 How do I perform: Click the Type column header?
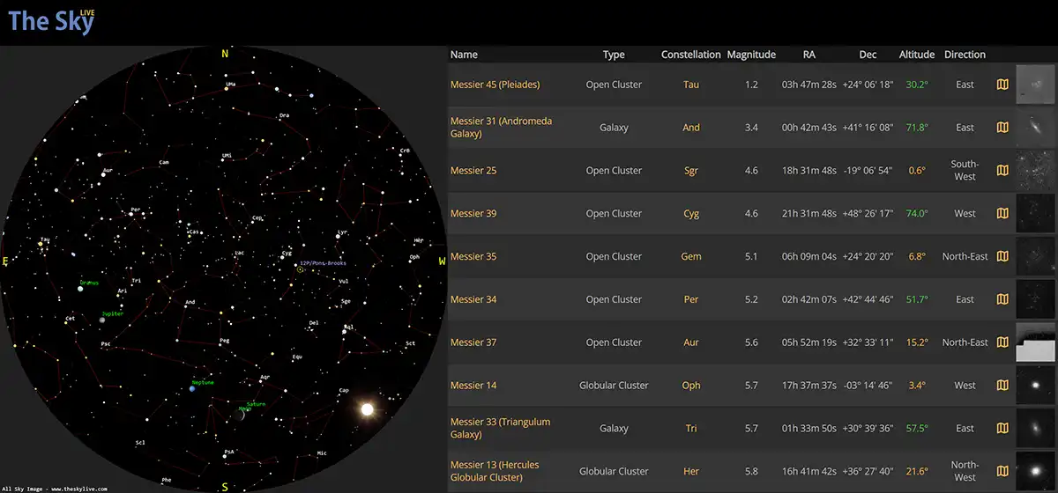click(614, 55)
